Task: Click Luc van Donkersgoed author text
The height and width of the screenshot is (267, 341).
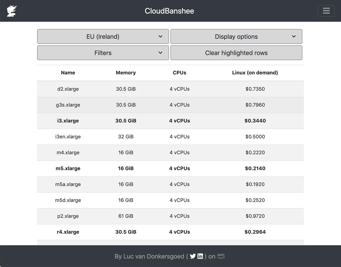Action: [x=154, y=256]
